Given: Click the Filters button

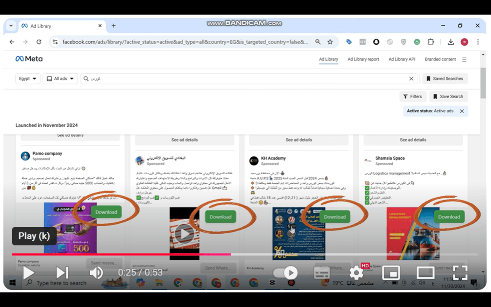Looking at the screenshot, I should 413,96.
